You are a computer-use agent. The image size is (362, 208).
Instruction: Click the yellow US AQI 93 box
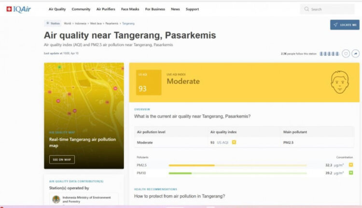[149, 82]
